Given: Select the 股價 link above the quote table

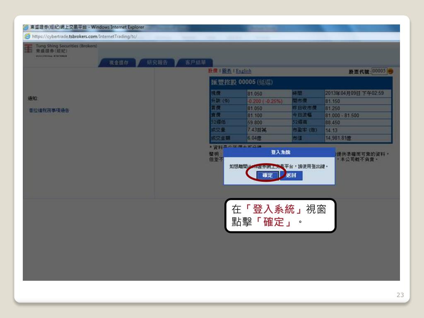Looking at the screenshot, I should 213,70.
